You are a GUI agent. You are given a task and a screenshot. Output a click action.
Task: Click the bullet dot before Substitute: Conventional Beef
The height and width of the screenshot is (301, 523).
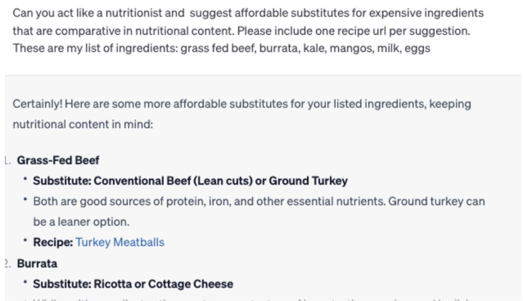coord(27,180)
